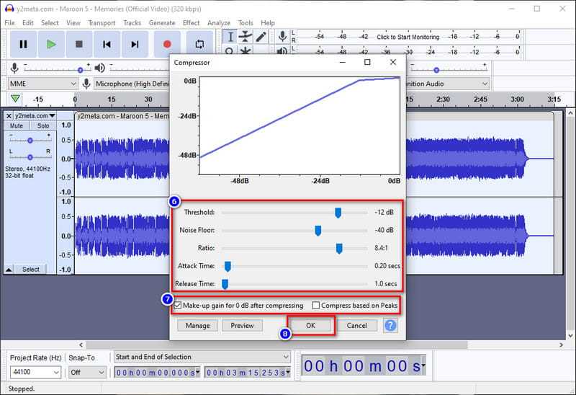Click the Pause playback button
576x395 pixels.
23,44
